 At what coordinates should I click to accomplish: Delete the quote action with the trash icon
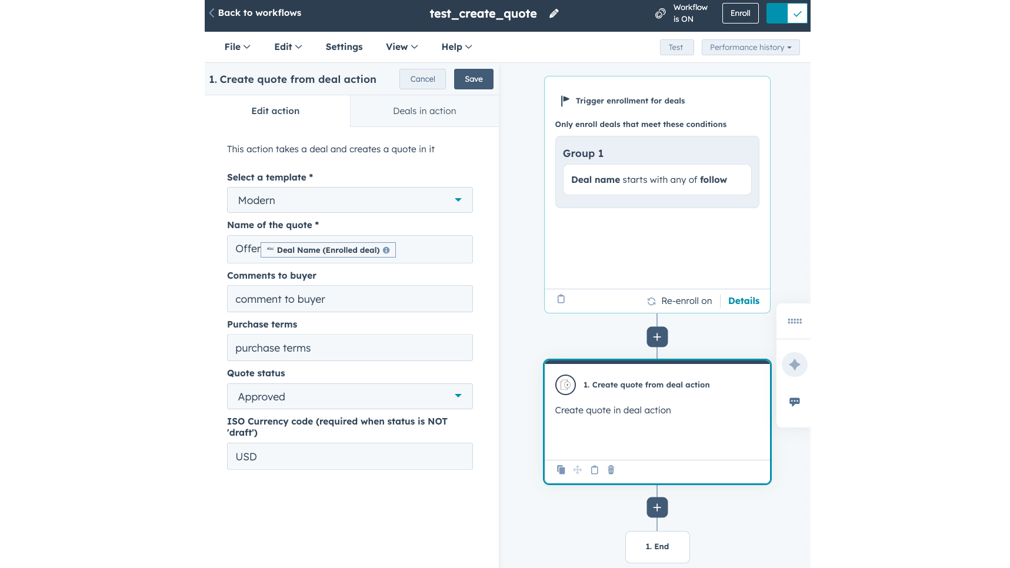pos(611,470)
